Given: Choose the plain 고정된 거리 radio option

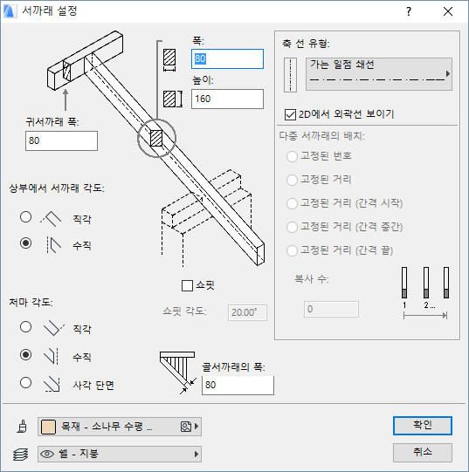Looking at the screenshot, I should point(292,180).
